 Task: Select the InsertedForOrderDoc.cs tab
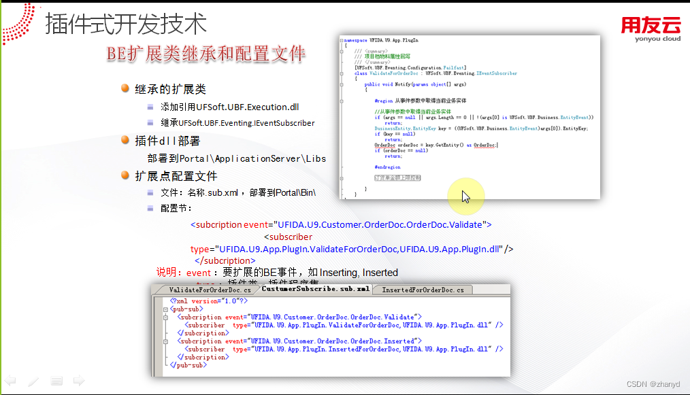coord(429,289)
